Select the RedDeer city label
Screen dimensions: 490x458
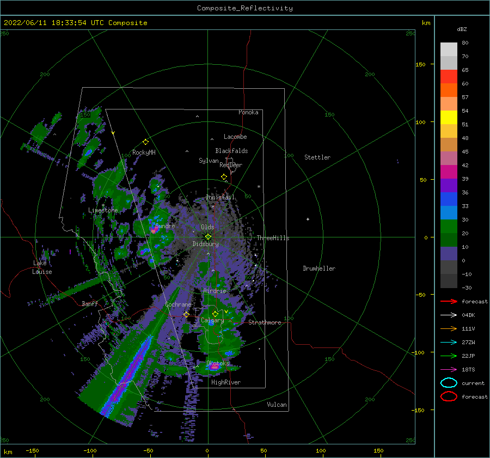pos(231,165)
